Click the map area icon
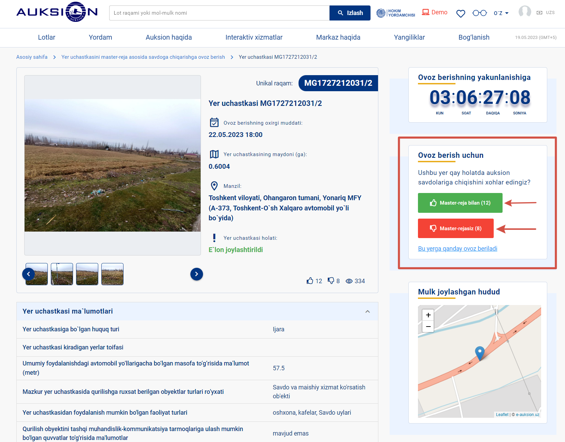The height and width of the screenshot is (442, 565). click(x=214, y=154)
